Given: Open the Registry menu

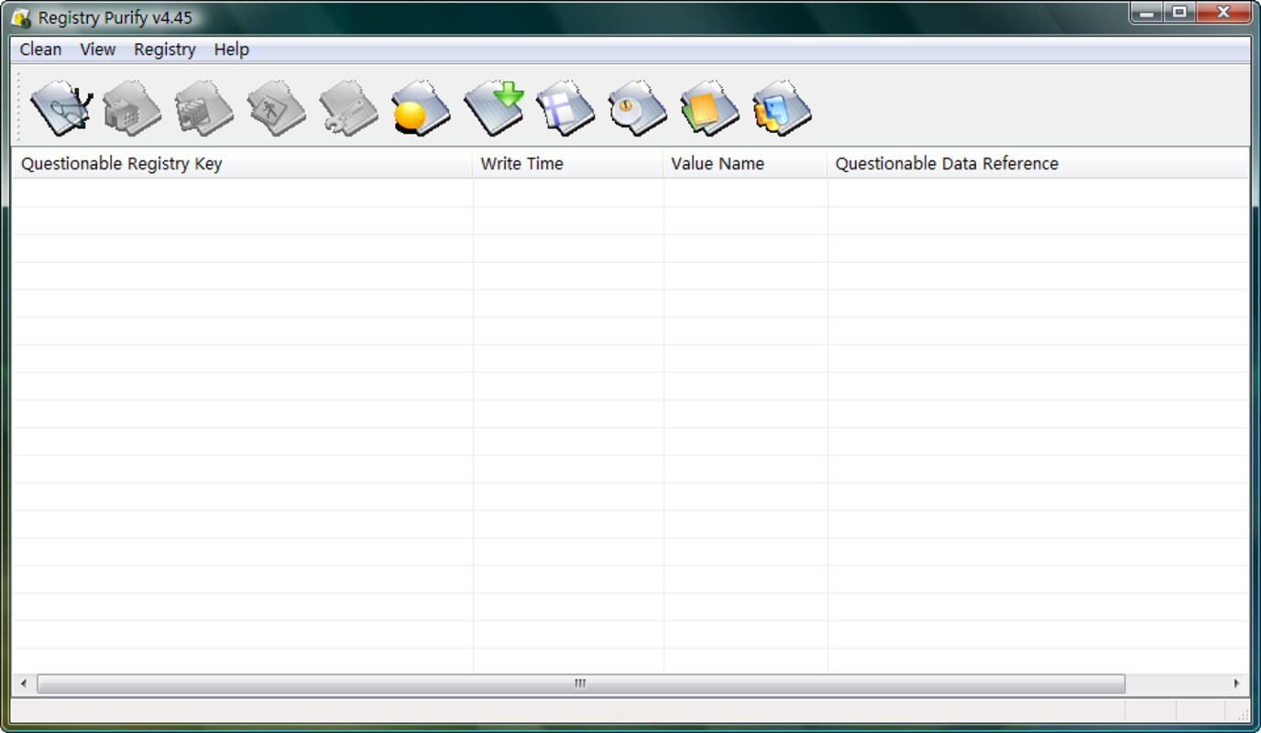Looking at the screenshot, I should (164, 49).
